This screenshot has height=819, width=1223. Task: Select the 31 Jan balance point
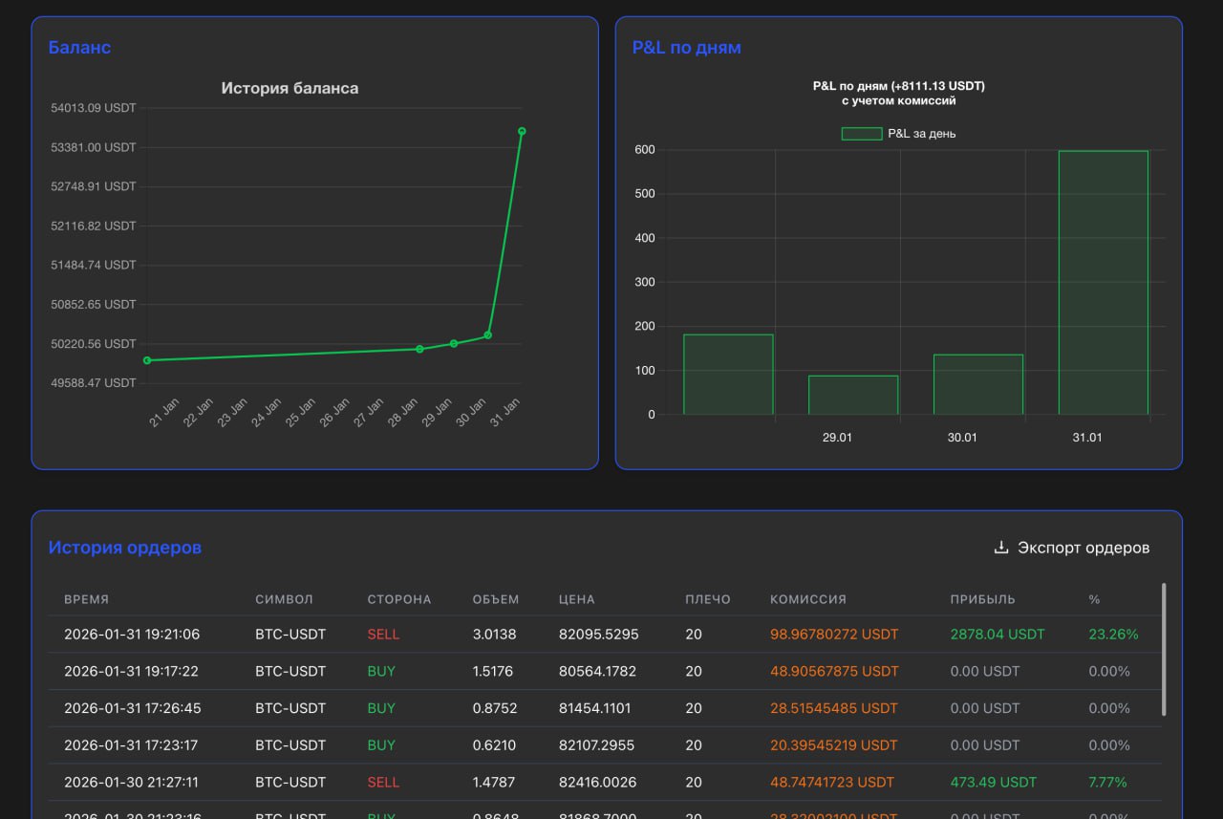[x=522, y=131]
